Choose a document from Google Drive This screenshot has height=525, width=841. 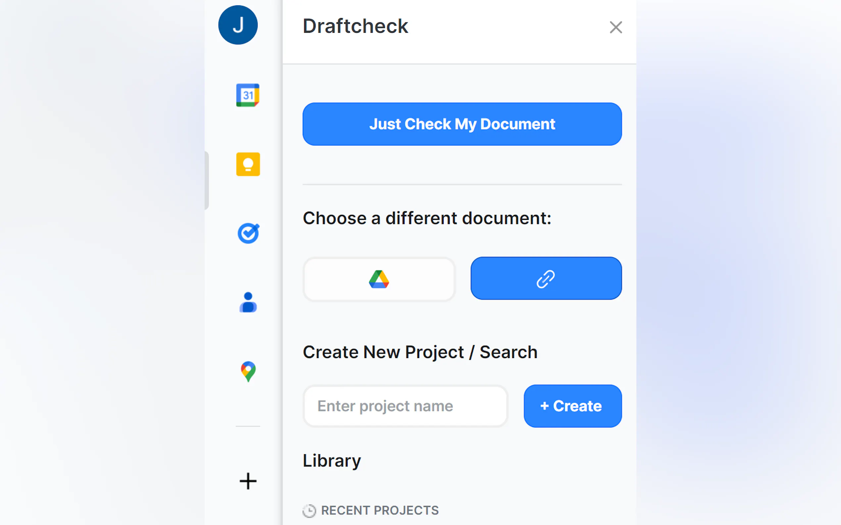click(x=378, y=278)
